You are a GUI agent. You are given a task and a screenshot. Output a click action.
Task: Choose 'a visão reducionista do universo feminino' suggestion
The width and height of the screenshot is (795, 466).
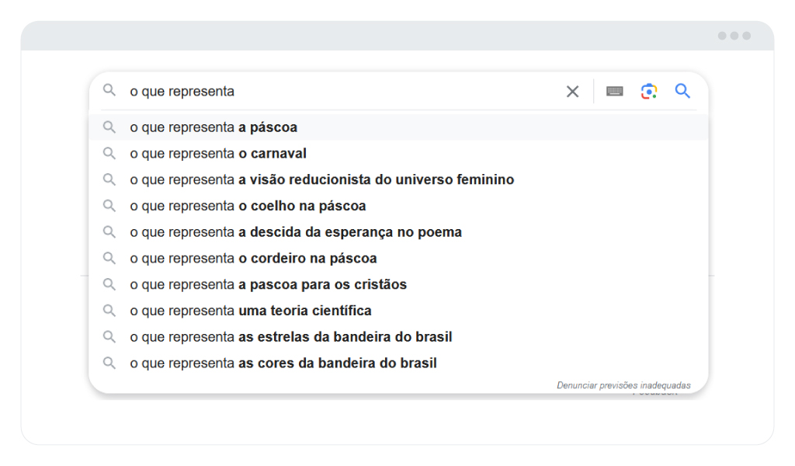click(398, 179)
